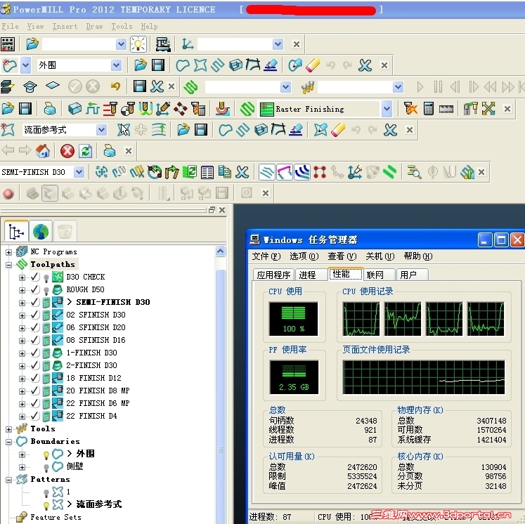Image resolution: width=525 pixels, height=524 pixels.
Task: Open the recycle bin tab icon
Action: [65, 231]
